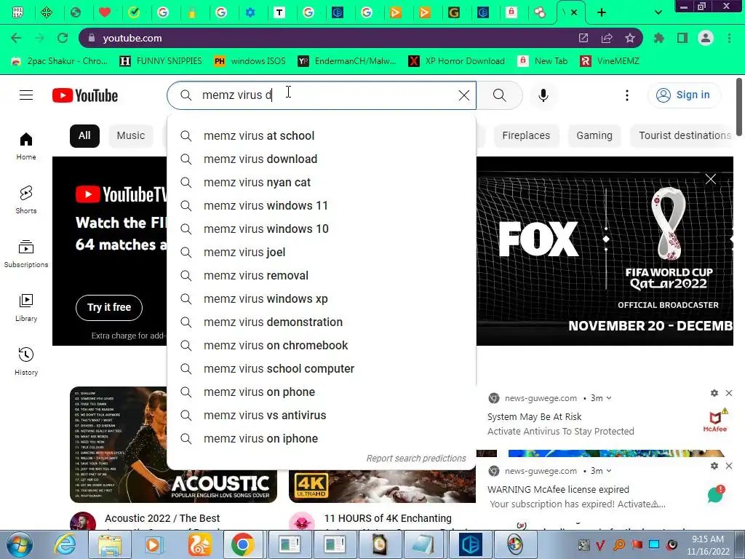
Task: Toggle the Chrome side panel
Action: (x=682, y=38)
